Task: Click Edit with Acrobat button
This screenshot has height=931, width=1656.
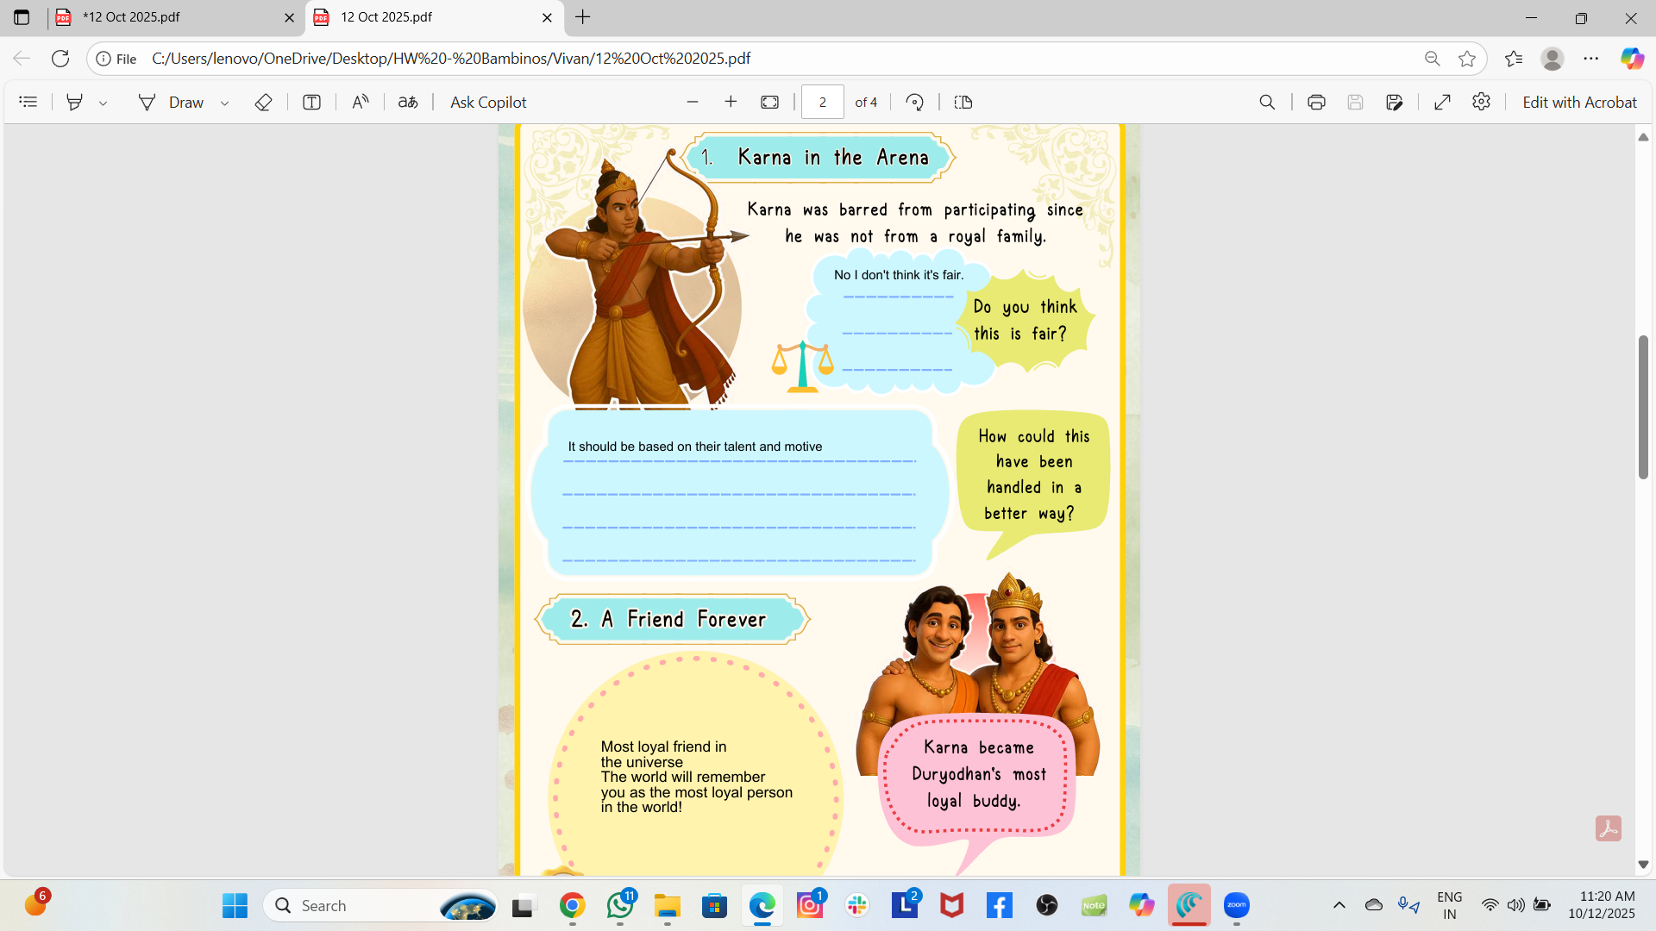Action: (x=1578, y=103)
